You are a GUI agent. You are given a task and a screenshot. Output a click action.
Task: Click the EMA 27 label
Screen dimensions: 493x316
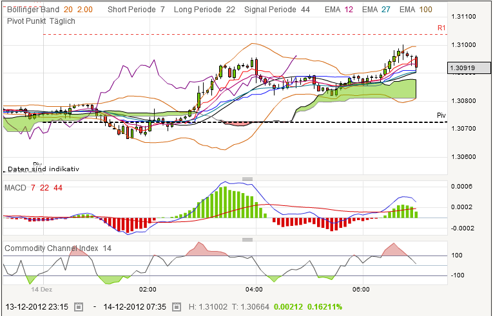[x=376, y=10]
